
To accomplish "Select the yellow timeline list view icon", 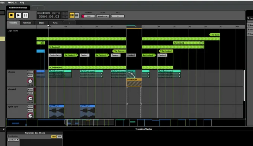I will (72, 15).
